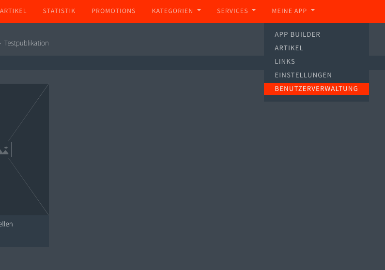Select the highlighted Benutzerverwaltung entry
This screenshot has width=385, height=270.
[x=316, y=89]
